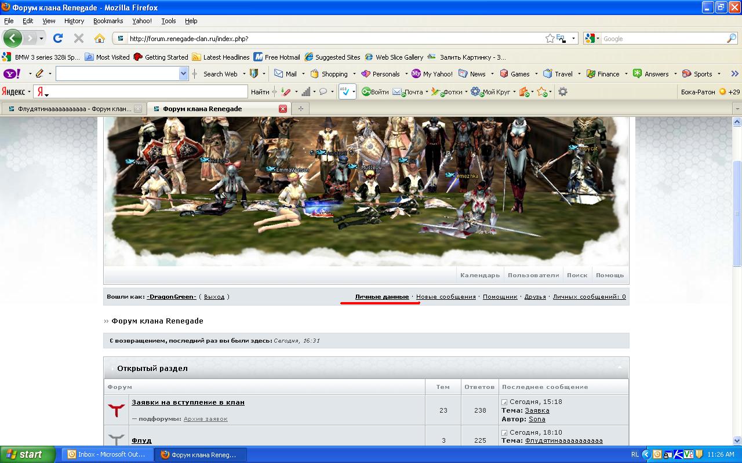
Task: Click the Yahoo! logo on the toolbar
Action: (x=13, y=74)
